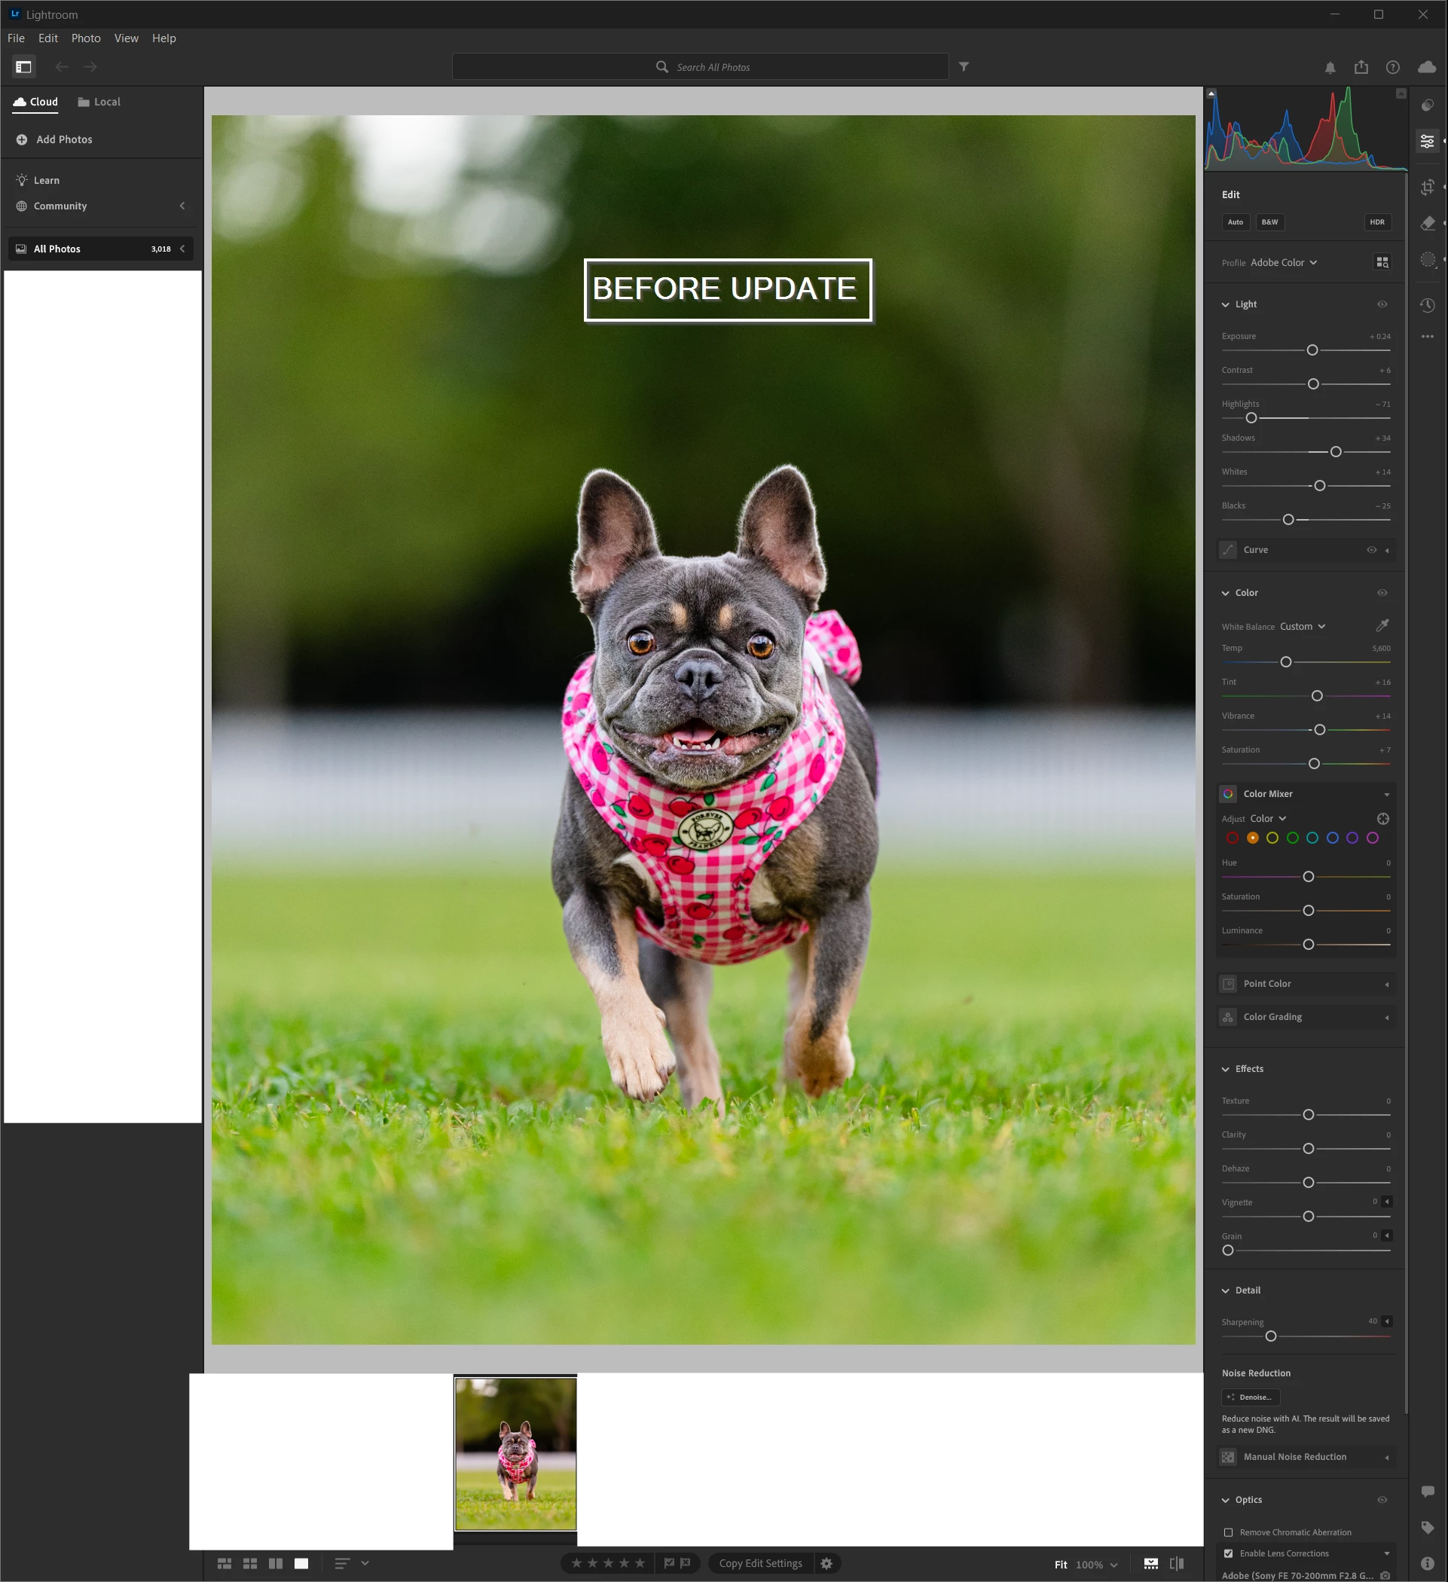This screenshot has height=1582, width=1448.
Task: Open the Versions history icon
Action: coord(1428,304)
